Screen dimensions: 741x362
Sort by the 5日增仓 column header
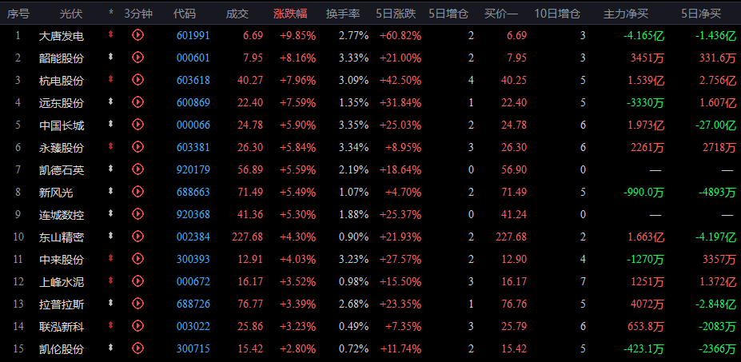tap(448, 14)
